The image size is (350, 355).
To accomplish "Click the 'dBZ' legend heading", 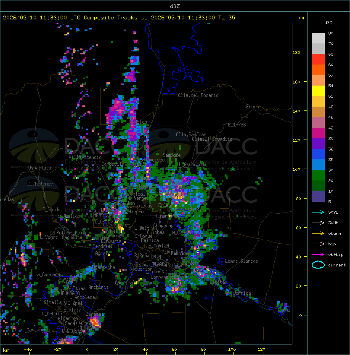I will point(328,23).
